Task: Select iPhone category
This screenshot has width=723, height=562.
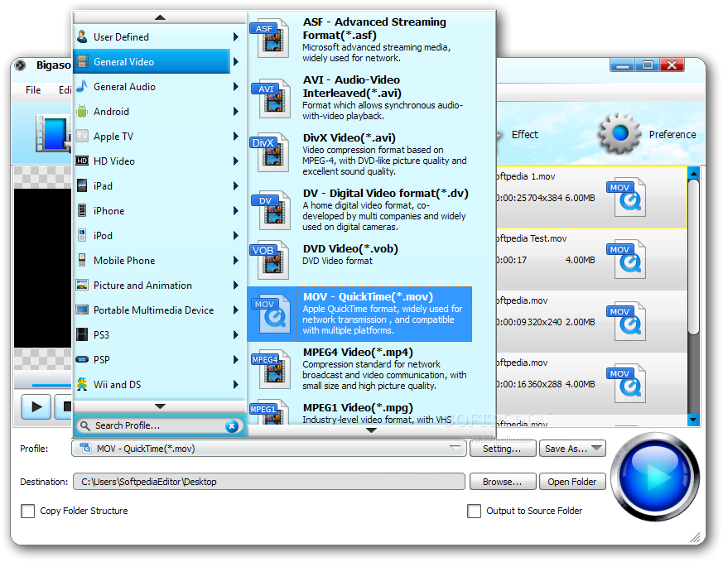Action: [152, 210]
